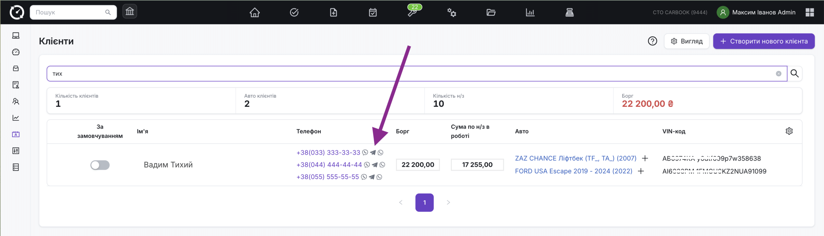Click the magnifier search button beside client filter
This screenshot has height=236, width=824.
point(795,74)
